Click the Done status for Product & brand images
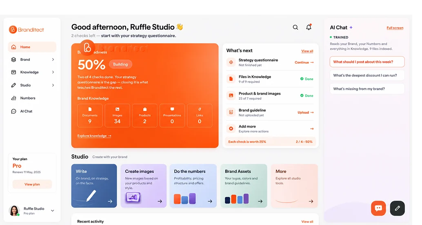Screen dimensions: 422x225 307,96
